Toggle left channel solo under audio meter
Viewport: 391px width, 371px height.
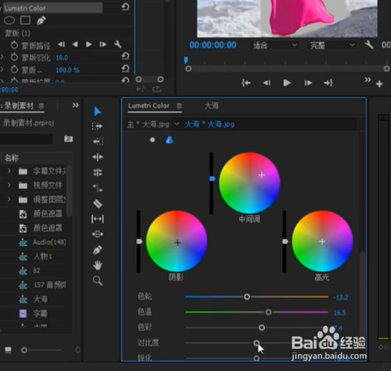pos(381,347)
